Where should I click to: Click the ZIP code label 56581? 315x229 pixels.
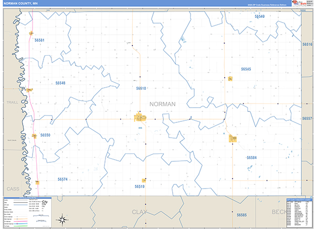(39, 40)
